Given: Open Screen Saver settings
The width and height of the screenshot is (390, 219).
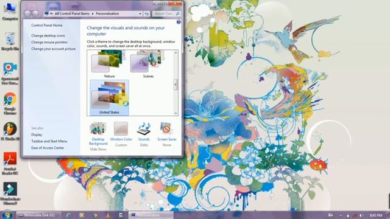Looking at the screenshot, I should 166,134.
